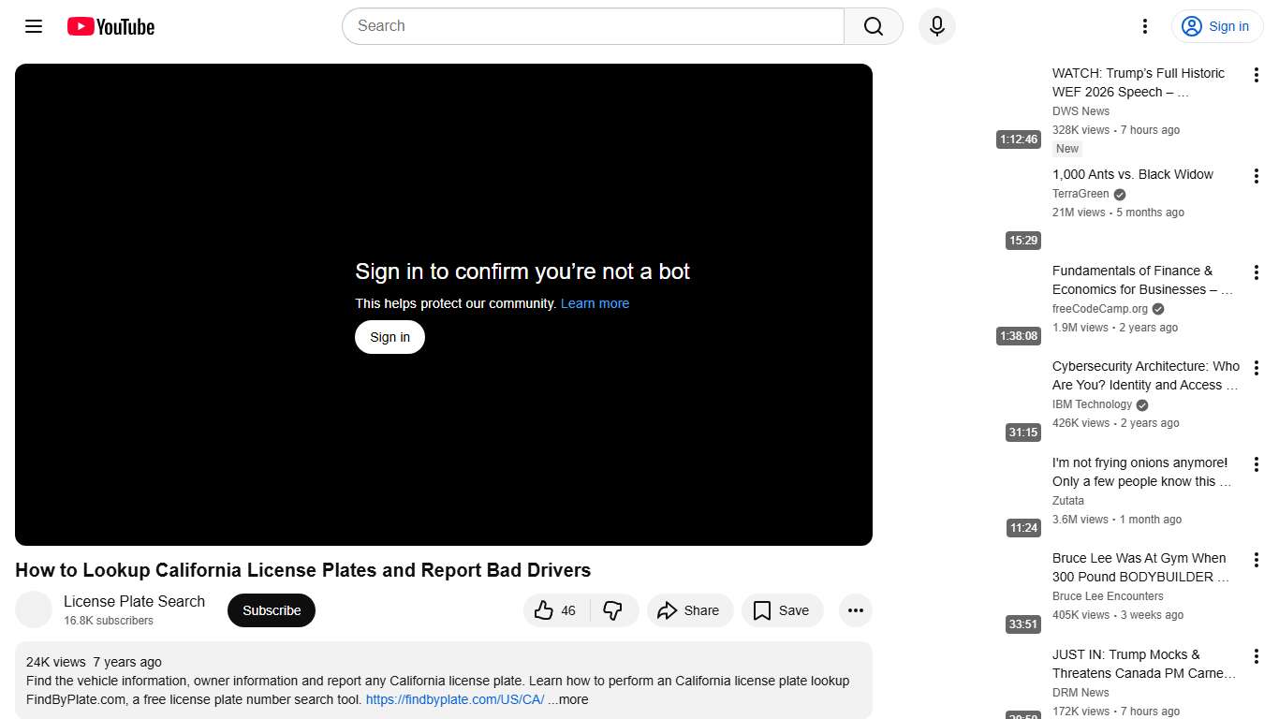1279x719 pixels.
Task: Subscribe to License Plate Search channel
Action: pos(271,609)
